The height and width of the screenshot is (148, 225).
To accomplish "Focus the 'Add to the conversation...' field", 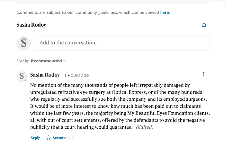I will [x=122, y=43].
